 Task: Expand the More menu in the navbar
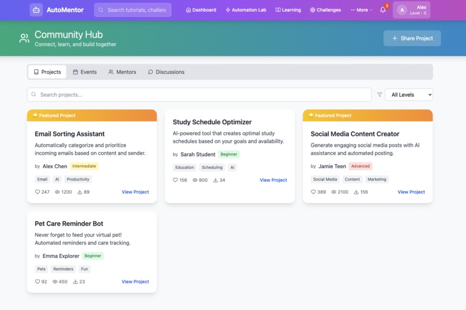(361, 10)
